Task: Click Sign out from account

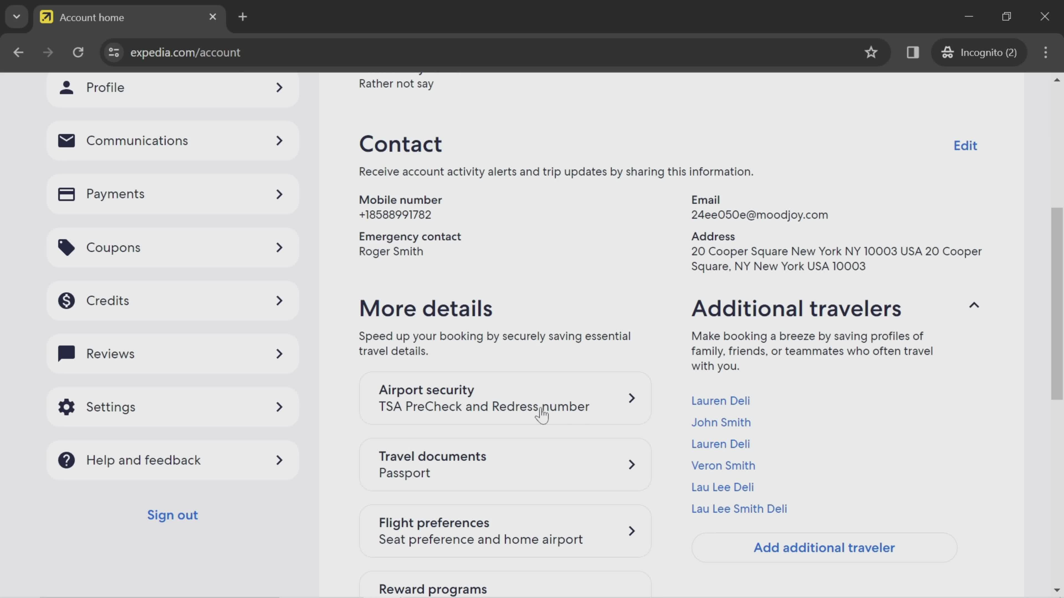Action: [x=172, y=515]
